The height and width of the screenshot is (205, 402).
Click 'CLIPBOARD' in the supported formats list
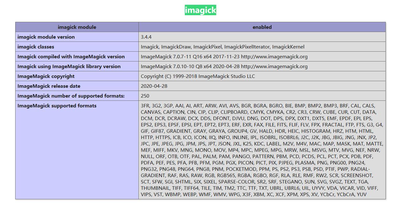coord(234,112)
